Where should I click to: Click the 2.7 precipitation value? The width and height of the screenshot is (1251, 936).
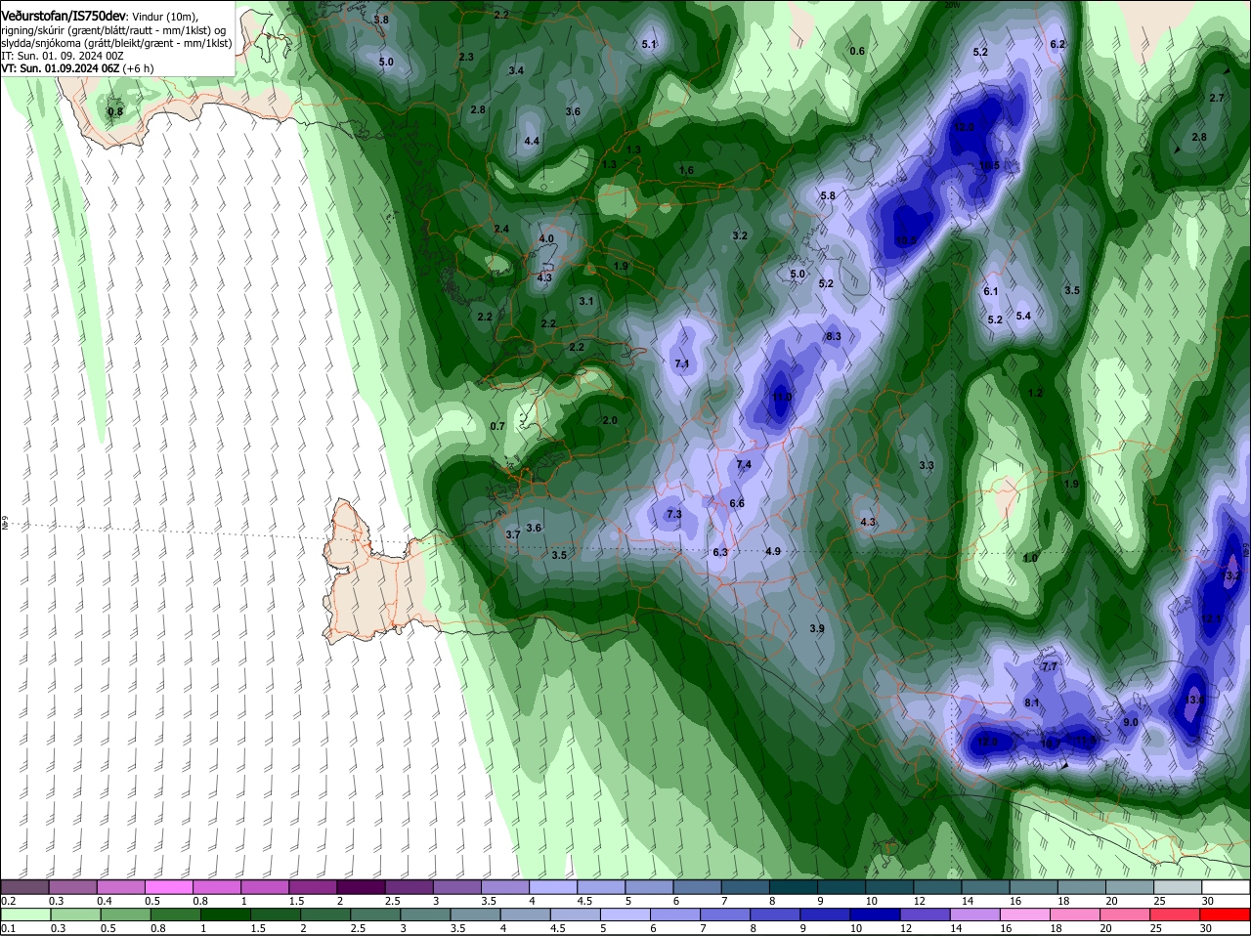click(x=1217, y=98)
